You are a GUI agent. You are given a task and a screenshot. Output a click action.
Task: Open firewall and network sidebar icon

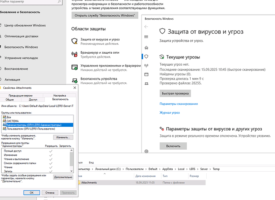(146, 66)
